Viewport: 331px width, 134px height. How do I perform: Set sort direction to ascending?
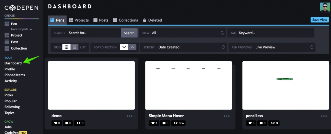click(133, 47)
